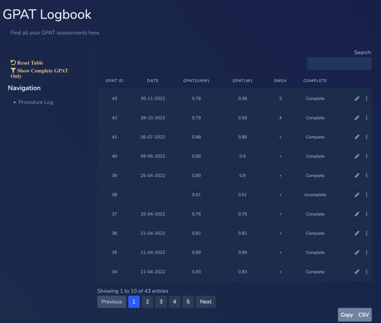Image resolution: width=381 pixels, height=323 pixels.
Task: Sort by the GPAT(W) column header
Action: pos(243,81)
